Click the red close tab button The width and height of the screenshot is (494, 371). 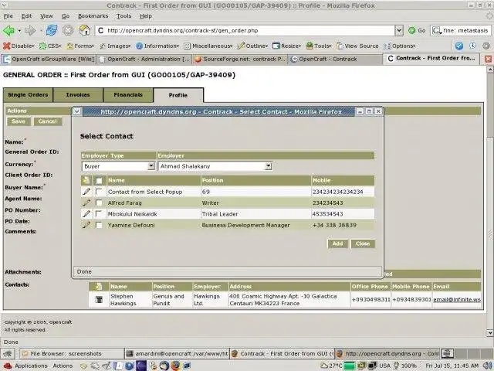tap(488, 59)
